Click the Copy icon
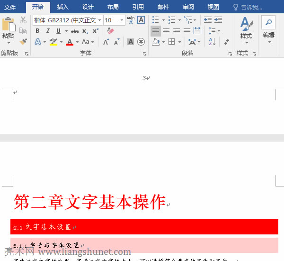The width and height of the screenshot is (284, 261). [23, 31]
